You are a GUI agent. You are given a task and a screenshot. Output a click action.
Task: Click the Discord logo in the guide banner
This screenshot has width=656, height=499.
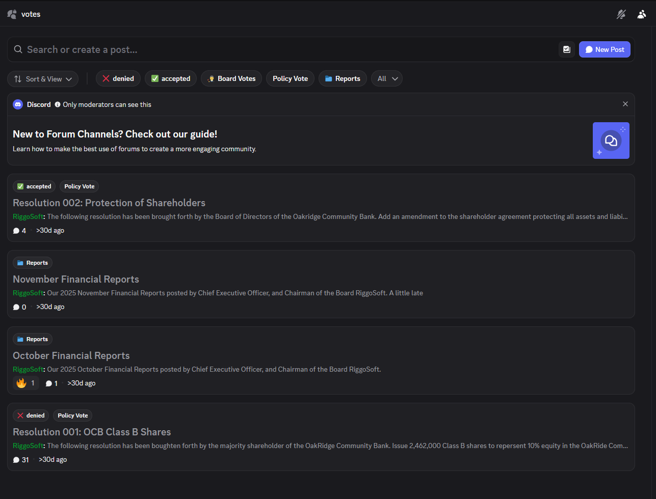click(18, 104)
